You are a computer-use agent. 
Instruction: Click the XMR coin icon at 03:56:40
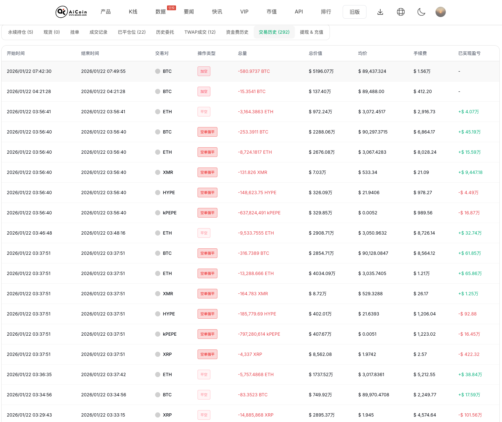coord(158,172)
